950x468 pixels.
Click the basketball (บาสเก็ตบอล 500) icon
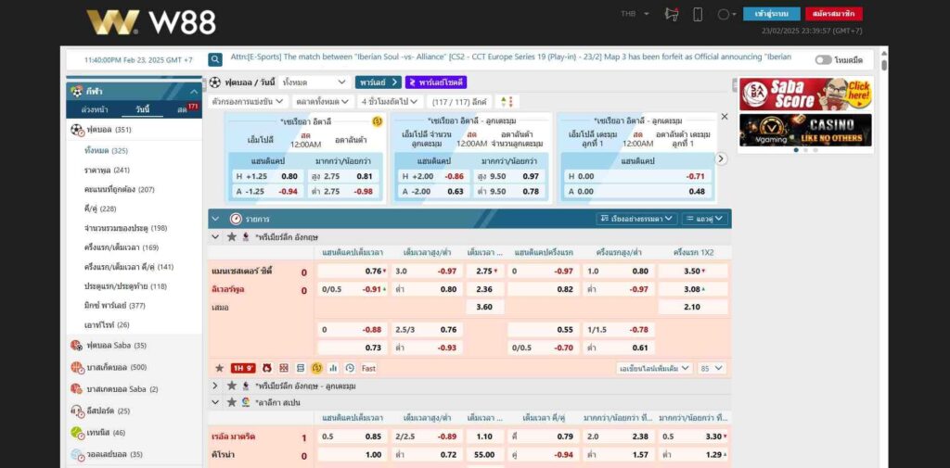(76, 368)
